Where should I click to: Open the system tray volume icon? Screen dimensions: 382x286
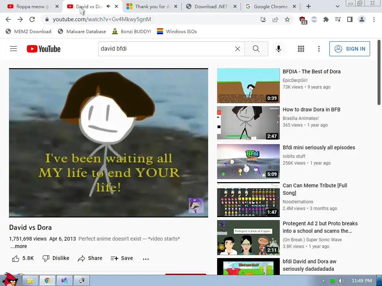coord(341,281)
